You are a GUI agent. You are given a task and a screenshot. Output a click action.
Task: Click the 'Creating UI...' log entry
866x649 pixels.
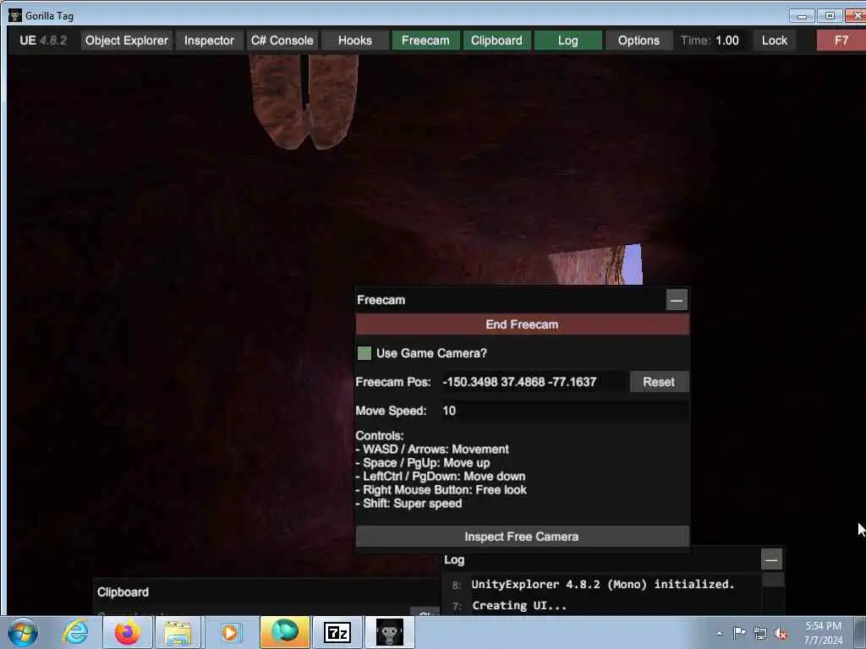[x=519, y=605]
